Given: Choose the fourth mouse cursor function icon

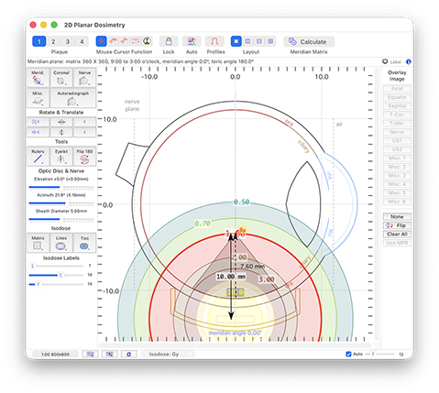Looking at the screenshot, I should pos(136,41).
